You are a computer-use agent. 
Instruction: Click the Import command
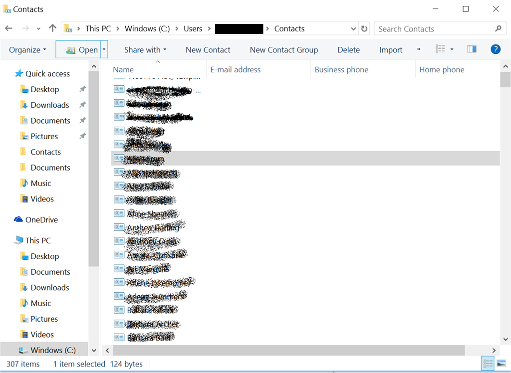coord(391,50)
